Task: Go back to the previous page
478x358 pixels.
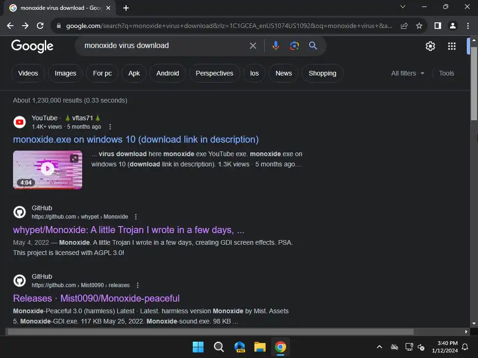Action: click(x=10, y=26)
